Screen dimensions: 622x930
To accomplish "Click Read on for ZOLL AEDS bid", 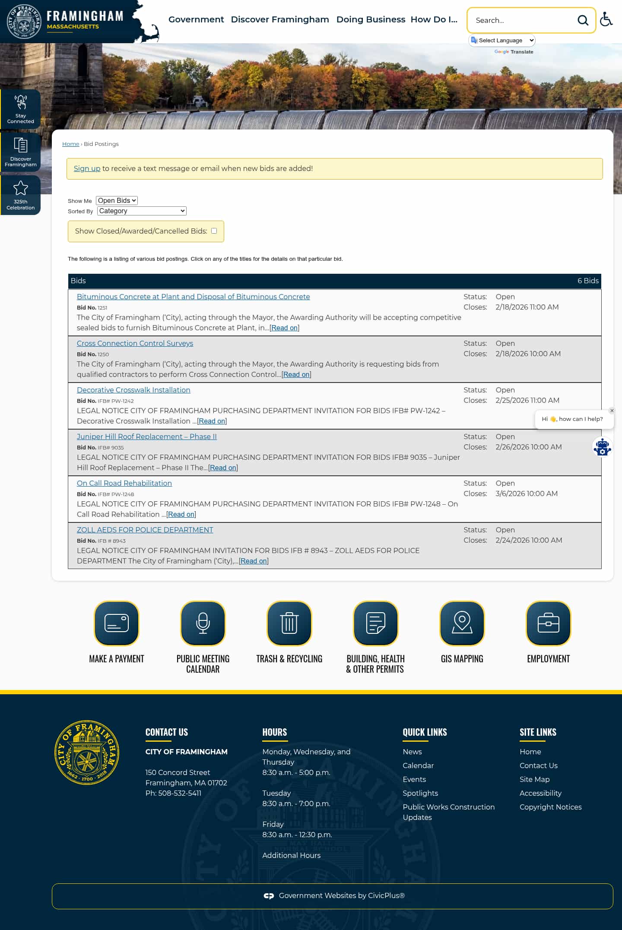I will click(254, 561).
